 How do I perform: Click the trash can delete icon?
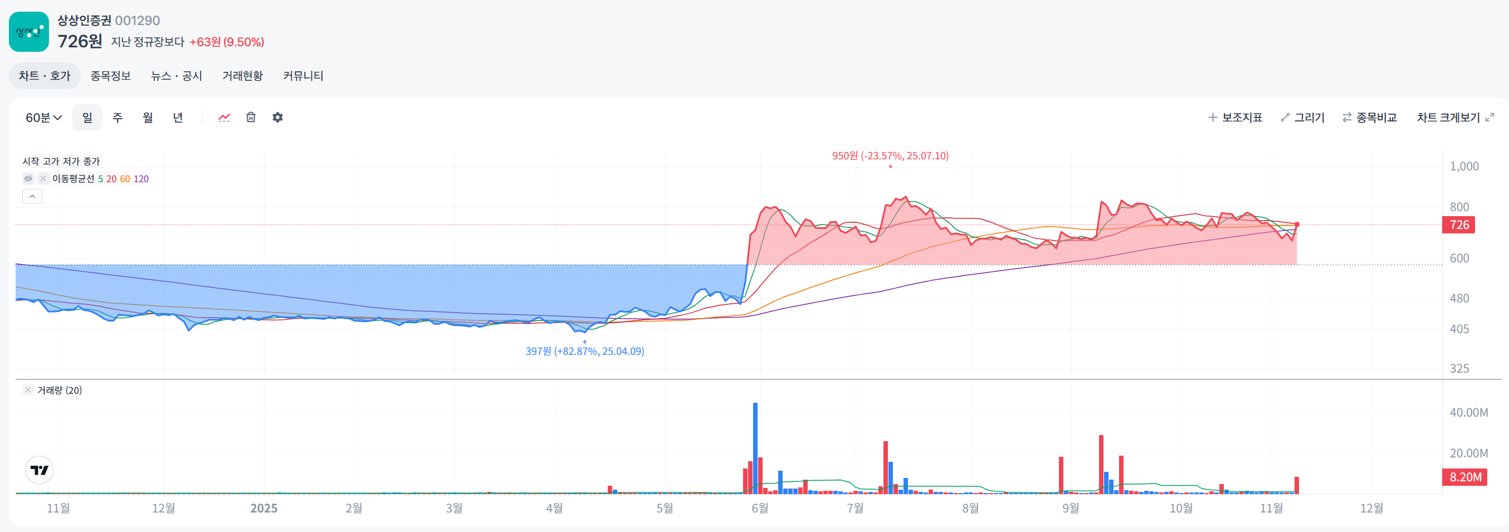tap(251, 117)
